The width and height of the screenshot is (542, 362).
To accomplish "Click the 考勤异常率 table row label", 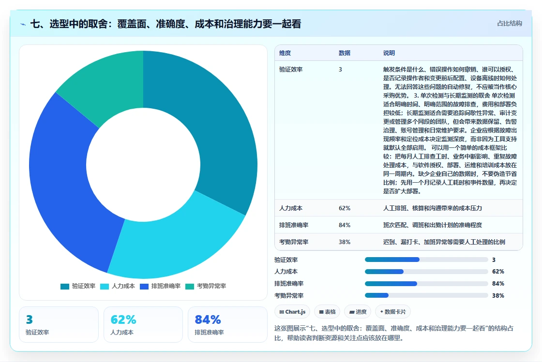I will tap(294, 242).
